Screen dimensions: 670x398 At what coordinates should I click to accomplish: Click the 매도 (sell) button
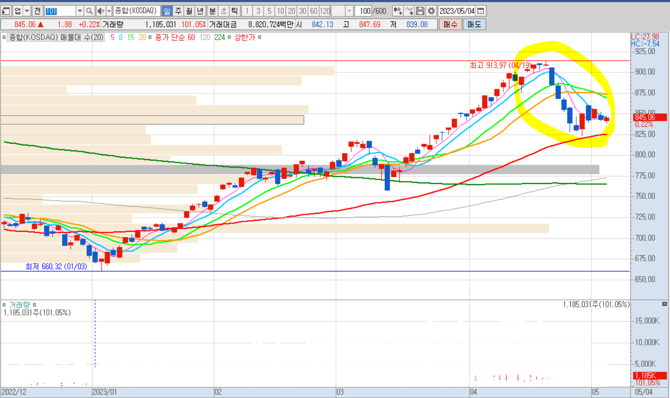pos(474,24)
